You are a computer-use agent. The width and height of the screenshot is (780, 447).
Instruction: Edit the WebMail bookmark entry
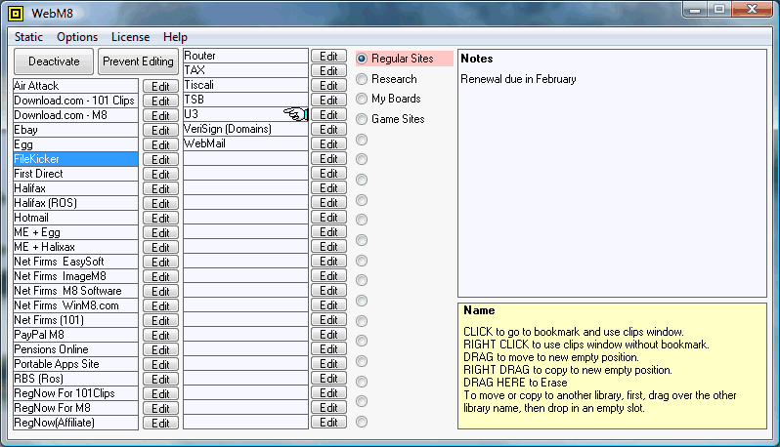[x=329, y=144]
